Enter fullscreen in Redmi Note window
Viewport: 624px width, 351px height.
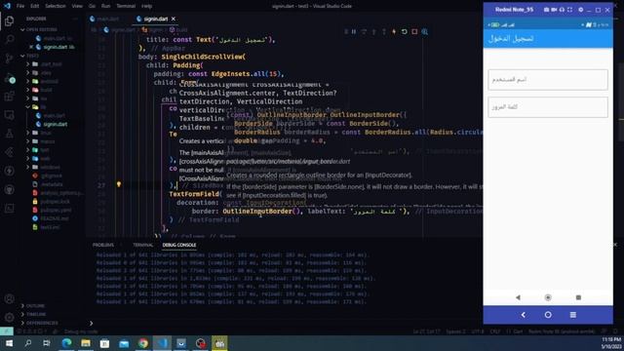click(569, 10)
